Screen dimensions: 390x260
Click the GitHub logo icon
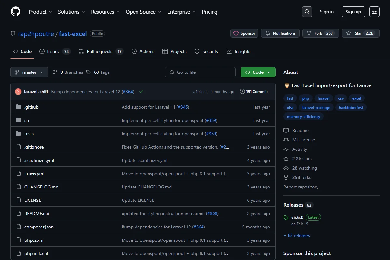[16, 12]
